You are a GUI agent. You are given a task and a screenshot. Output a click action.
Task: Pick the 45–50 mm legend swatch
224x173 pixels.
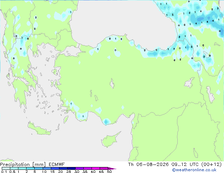(104, 168)
